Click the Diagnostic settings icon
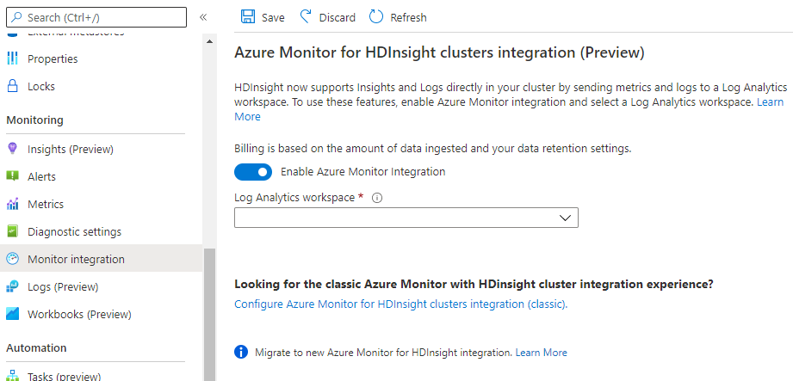793x381 pixels. coord(13,231)
